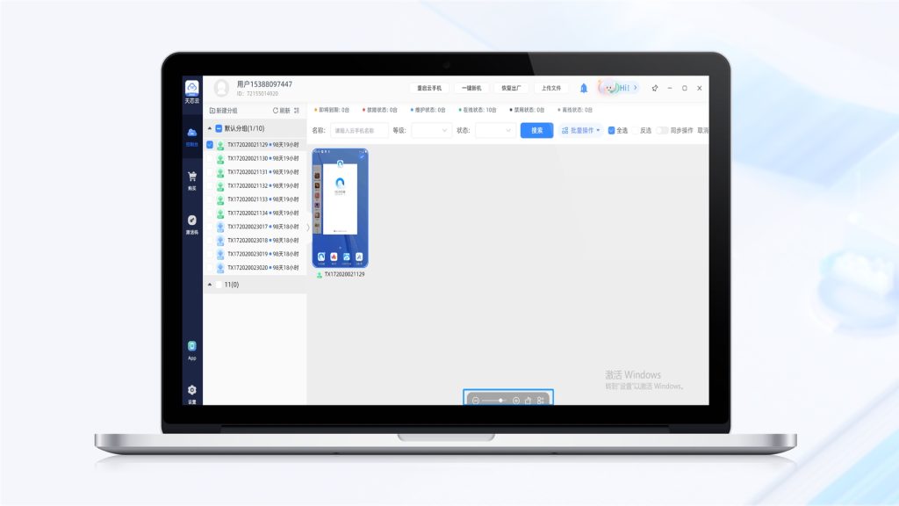Toggle the 全选 select-all checkbox
The height and width of the screenshot is (506, 899).
pyautogui.click(x=612, y=130)
